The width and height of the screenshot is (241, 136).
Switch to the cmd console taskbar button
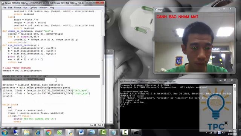click(x=136, y=133)
